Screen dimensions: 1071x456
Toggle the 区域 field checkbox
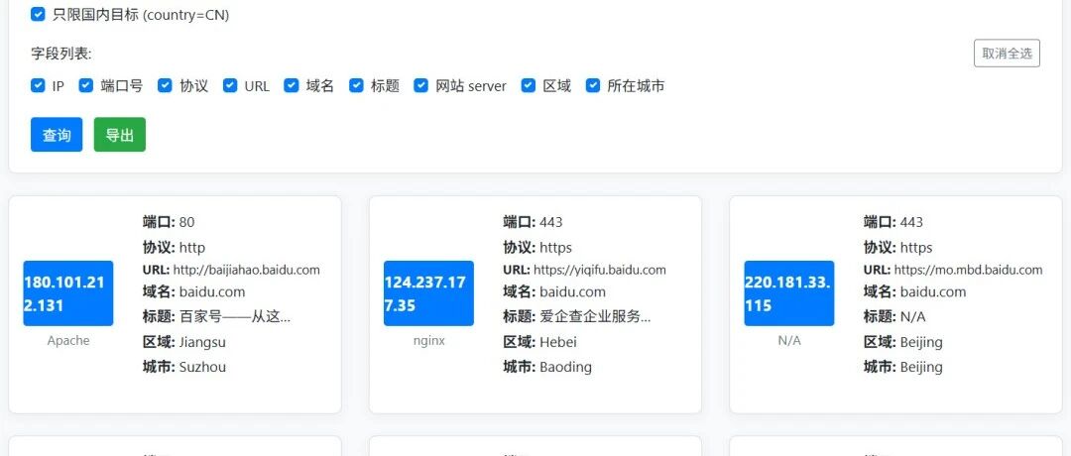coord(528,85)
